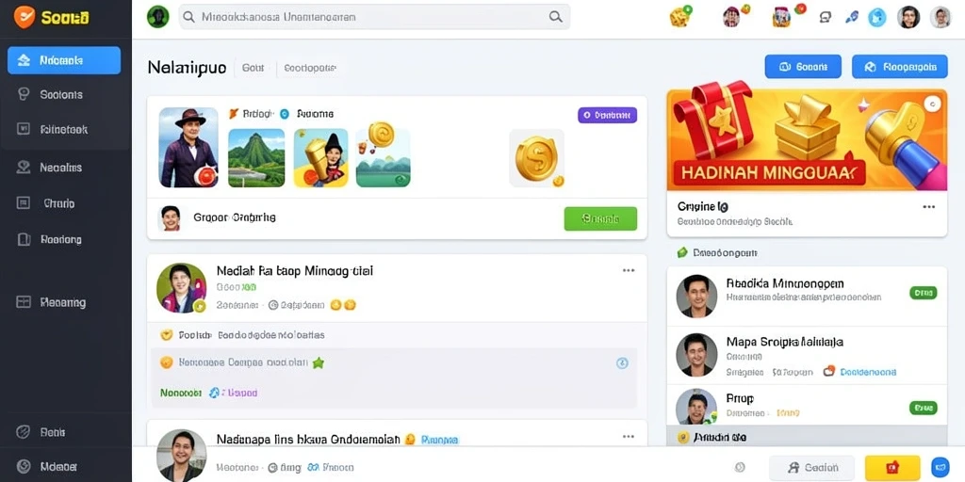Open the three-dot menu on the Nadanapa post

(629, 437)
